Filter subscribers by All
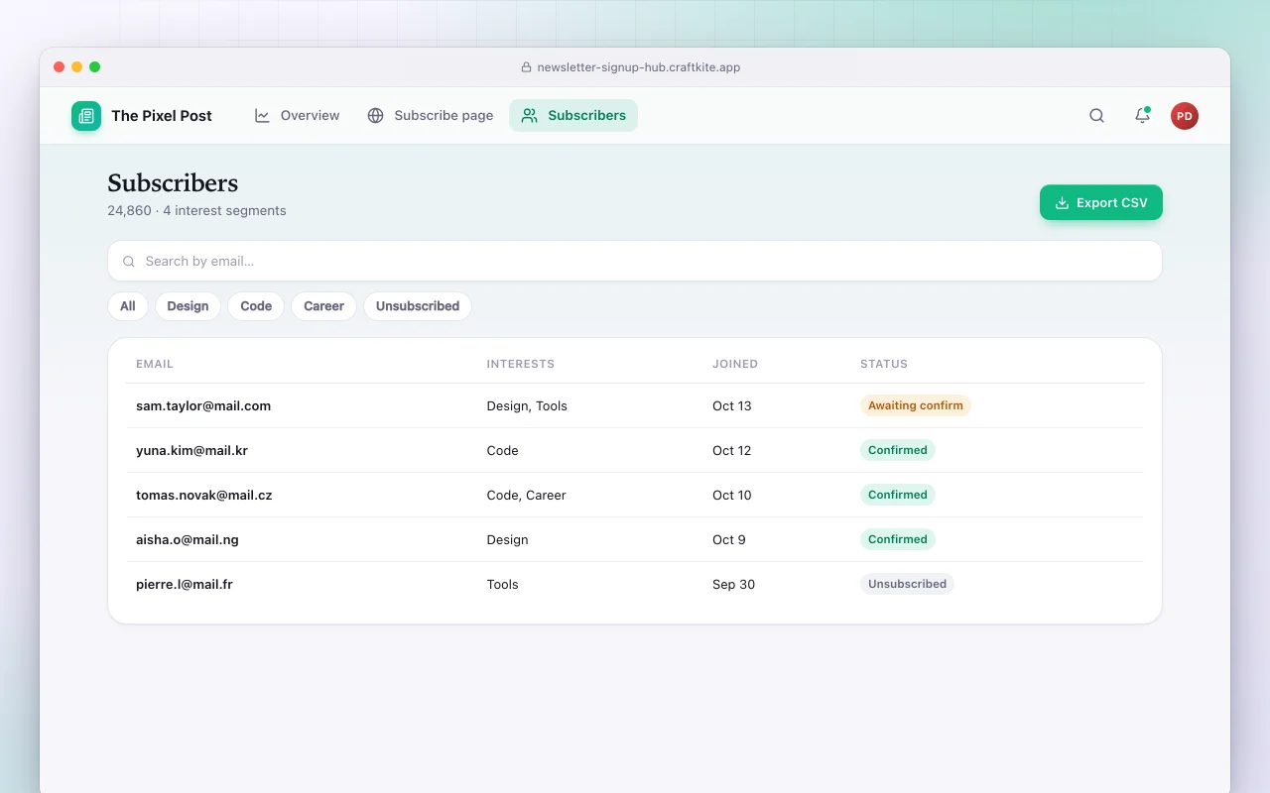Viewport: 1270px width, 793px height. click(x=128, y=306)
